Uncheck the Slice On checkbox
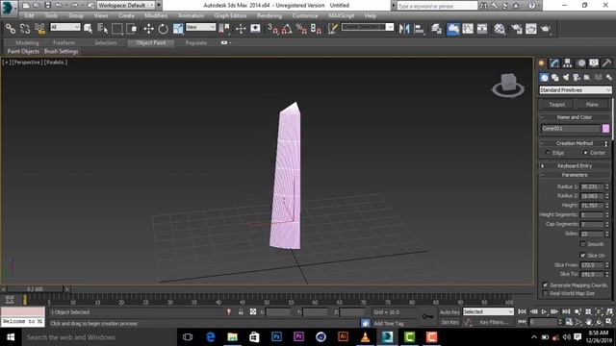Screen dimensions: 616x346 (583, 256)
